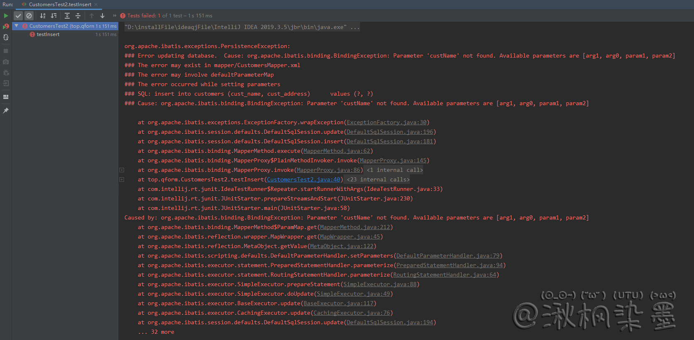Screen dimensions: 694x340
Task: Toggle auto-test rerun icon
Action: coord(6,37)
